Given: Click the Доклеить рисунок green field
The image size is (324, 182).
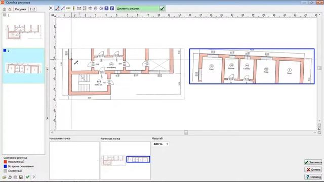Looking at the screenshot, I should click(x=137, y=9).
